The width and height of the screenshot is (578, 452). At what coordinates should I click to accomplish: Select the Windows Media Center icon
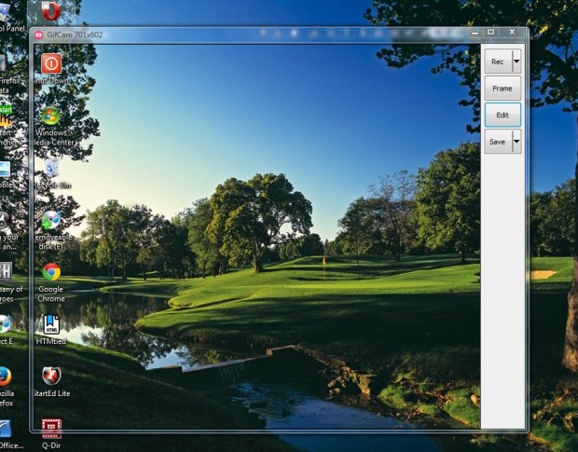(x=51, y=116)
